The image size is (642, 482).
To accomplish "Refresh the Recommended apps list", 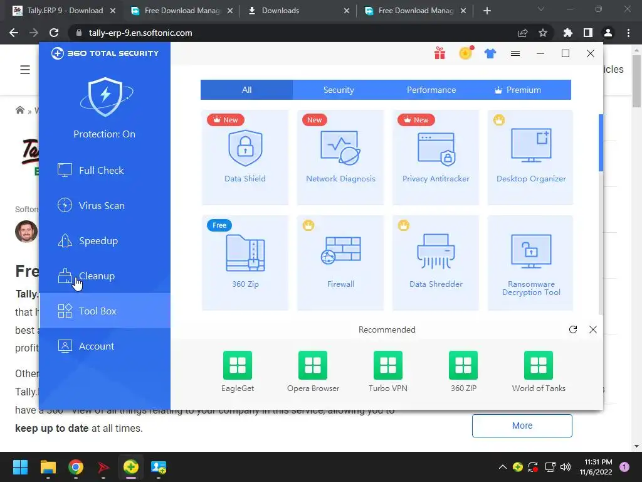I will [573, 329].
